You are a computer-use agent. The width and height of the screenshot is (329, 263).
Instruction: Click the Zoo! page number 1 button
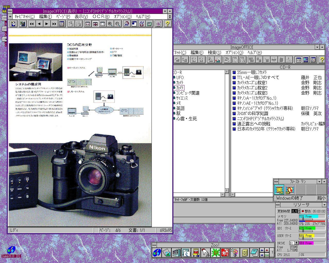tap(272, 253)
